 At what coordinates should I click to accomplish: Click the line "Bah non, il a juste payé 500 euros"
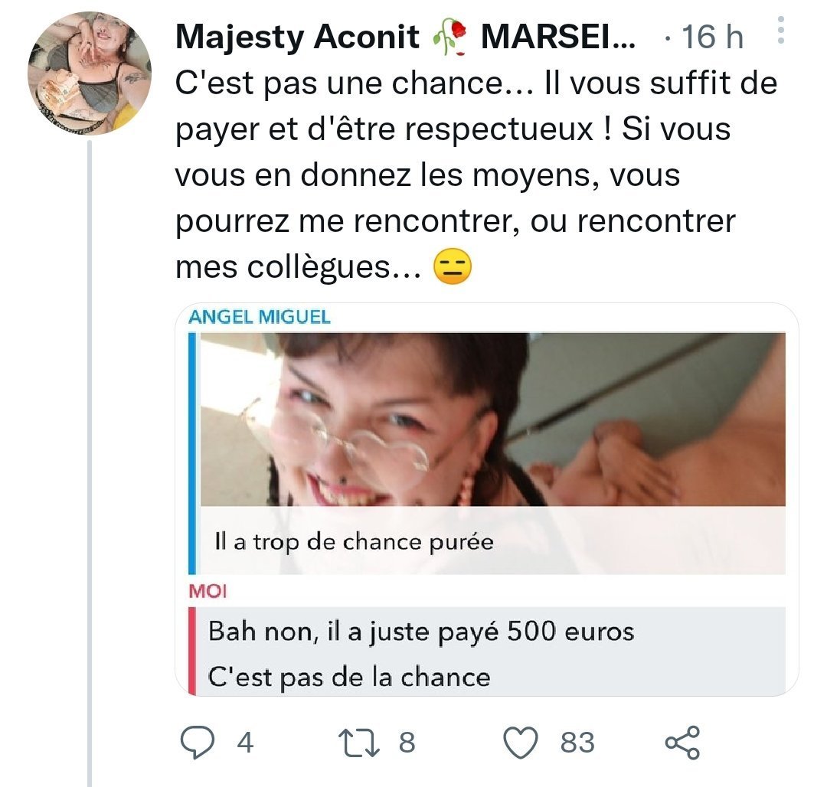[x=421, y=633]
